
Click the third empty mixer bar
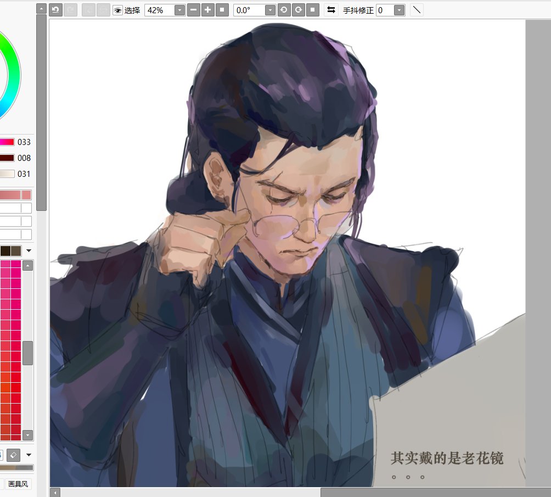[x=16, y=234]
